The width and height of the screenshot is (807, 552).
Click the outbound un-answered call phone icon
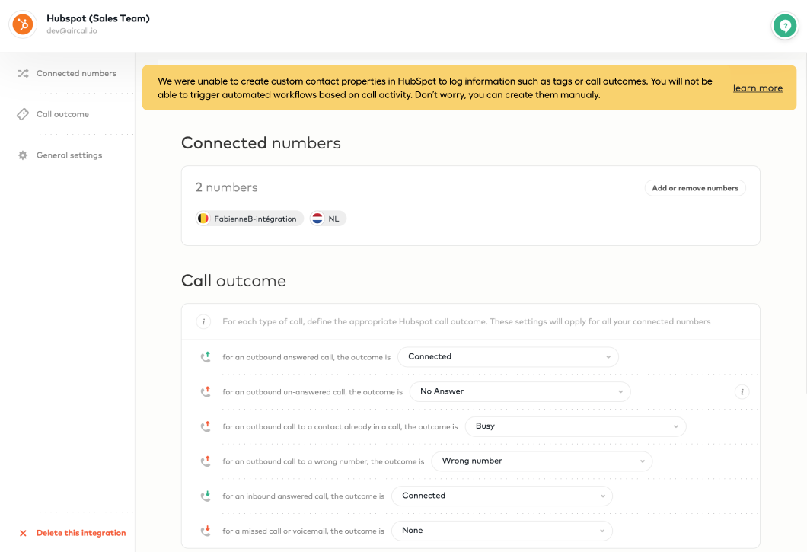pyautogui.click(x=206, y=392)
